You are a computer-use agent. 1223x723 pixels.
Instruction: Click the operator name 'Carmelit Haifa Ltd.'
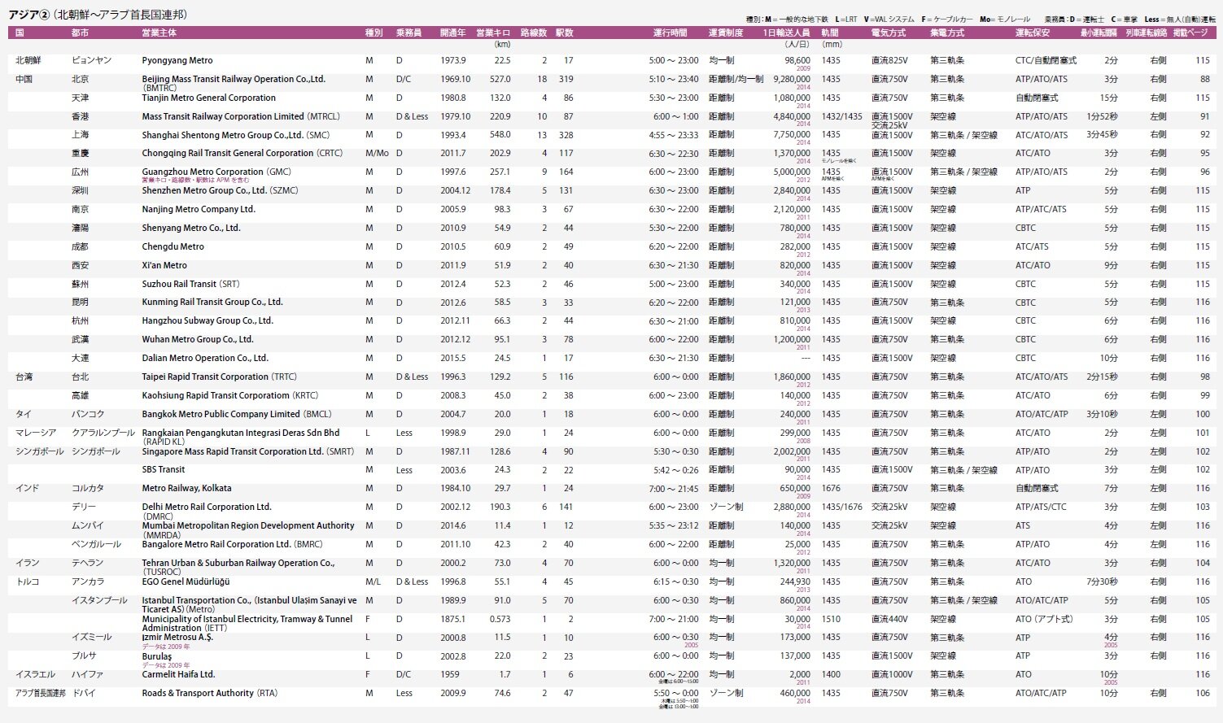click(x=179, y=675)
